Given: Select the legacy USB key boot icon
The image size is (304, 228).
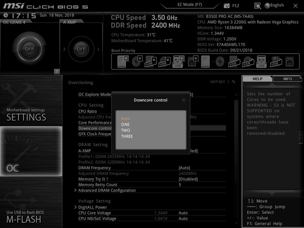Looking at the screenshot, I should tap(261, 62).
